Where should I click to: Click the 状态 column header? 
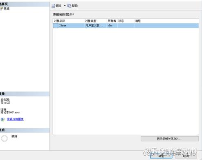coord(121,21)
